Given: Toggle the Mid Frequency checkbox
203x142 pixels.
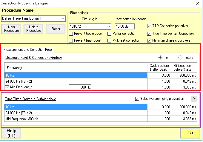Looking at the screenshot, I should click(x=7, y=87).
